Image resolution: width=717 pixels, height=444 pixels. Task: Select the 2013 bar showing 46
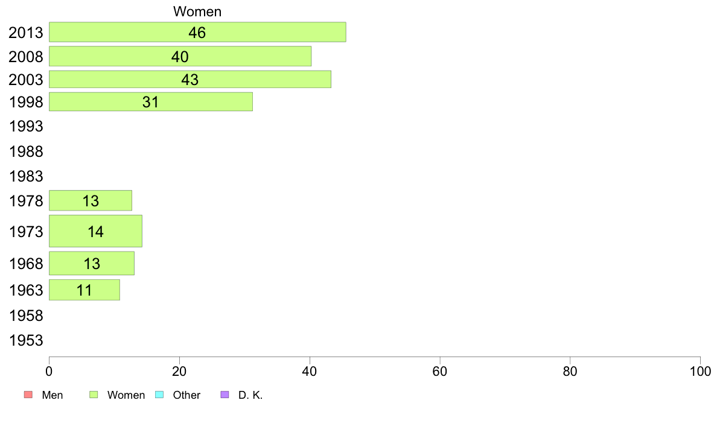[197, 32]
